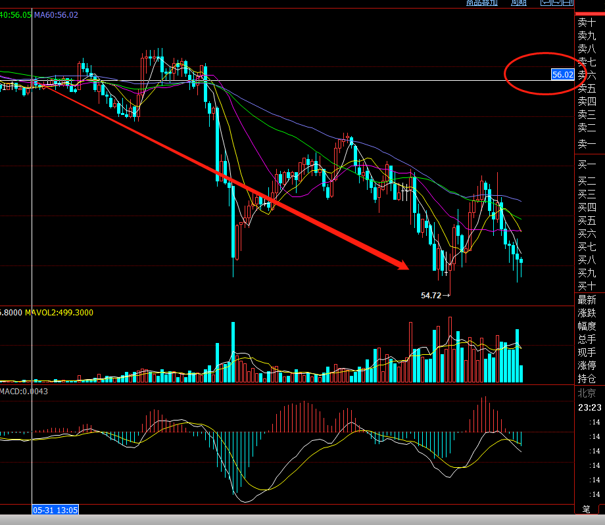Open the 商品叠加 overlay link
The image size is (605, 525).
click(482, 3)
